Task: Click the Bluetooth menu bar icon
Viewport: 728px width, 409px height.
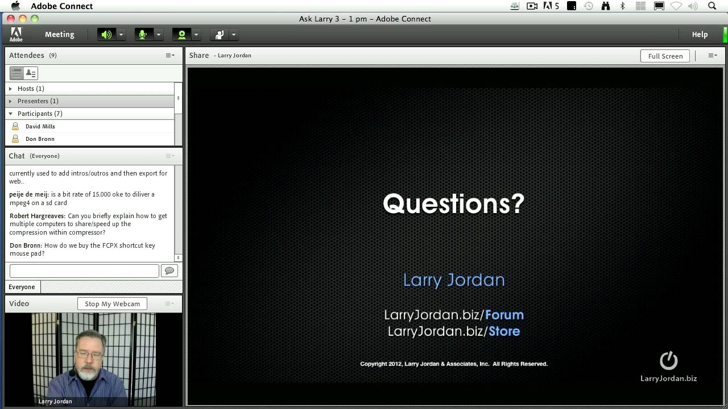Action: [623, 6]
